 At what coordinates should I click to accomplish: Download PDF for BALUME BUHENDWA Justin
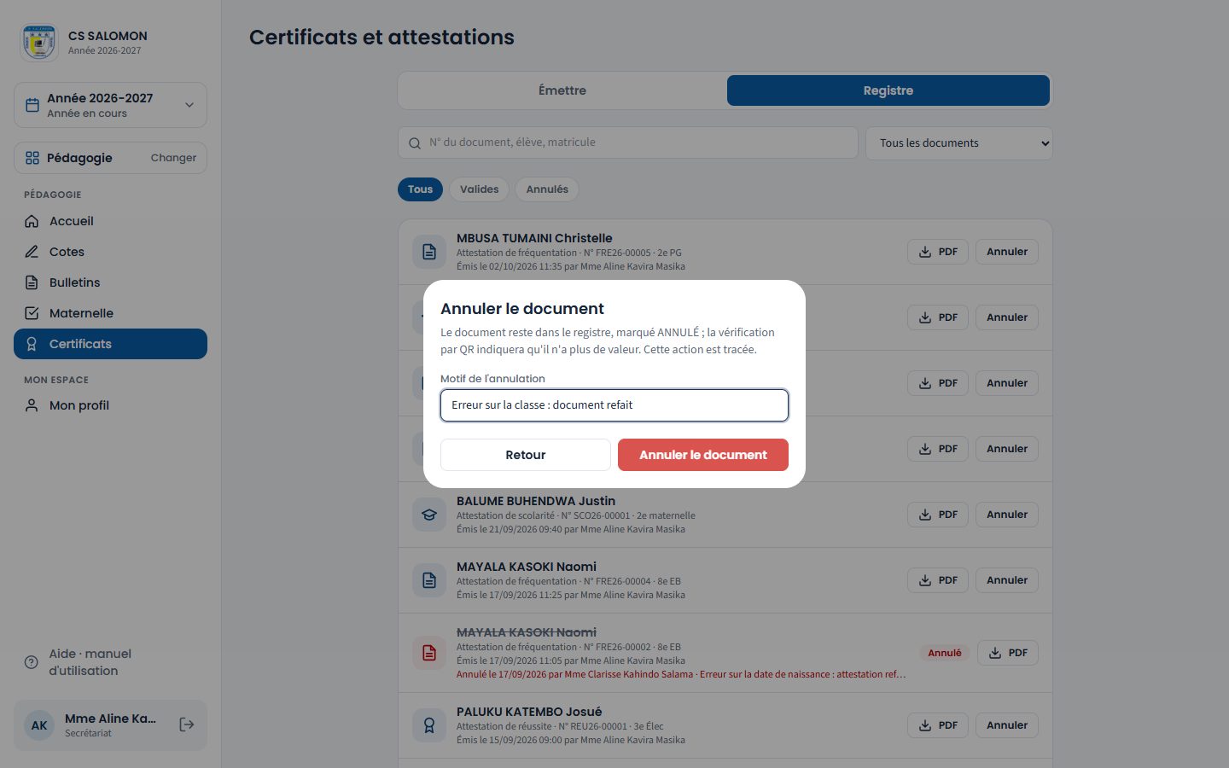[938, 515]
